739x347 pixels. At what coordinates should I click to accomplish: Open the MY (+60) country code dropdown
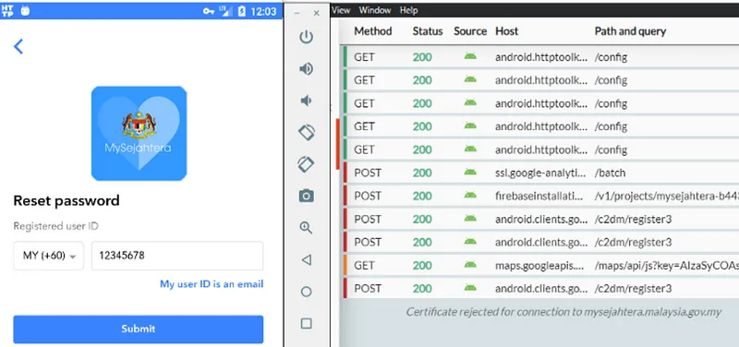click(x=49, y=256)
